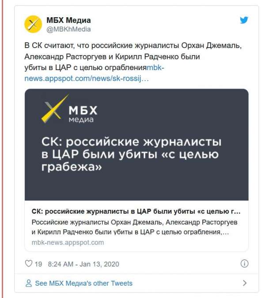This screenshot has width=265, height=298.
Task: Click the tweet text starting 'В СК считают'
Action: [132, 51]
